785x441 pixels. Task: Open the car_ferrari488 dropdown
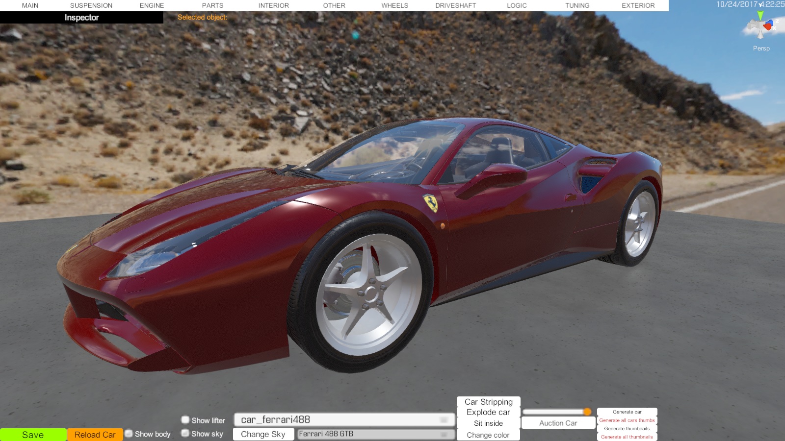pyautogui.click(x=344, y=420)
